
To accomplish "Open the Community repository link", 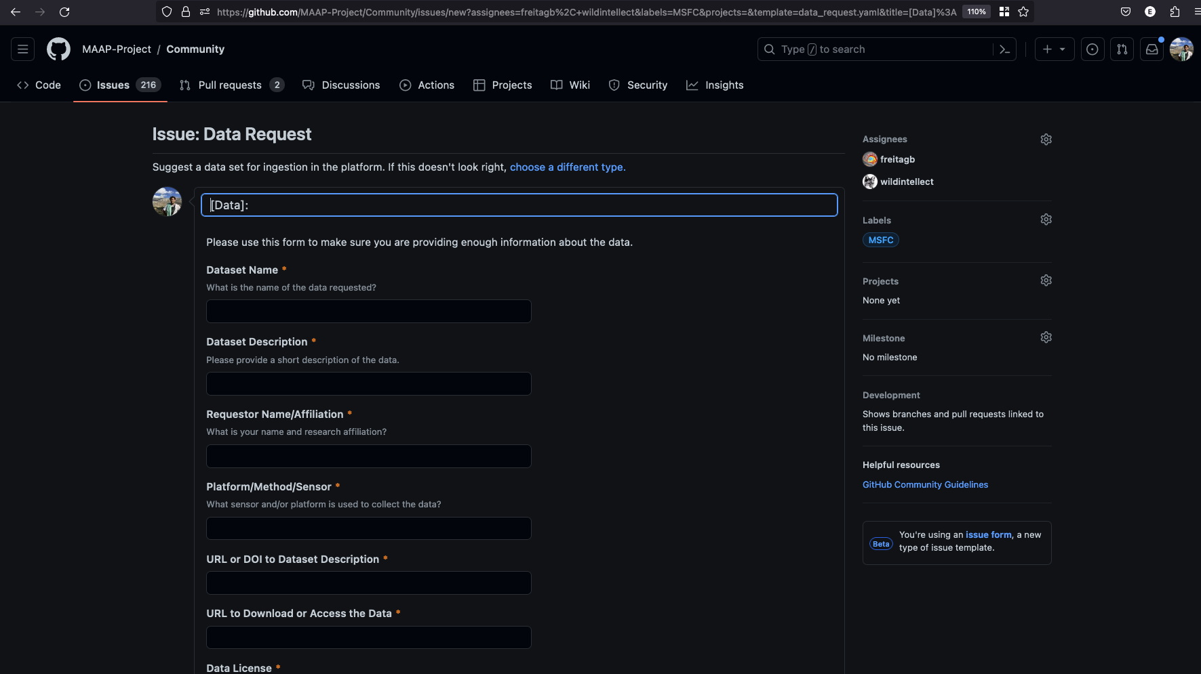I will tap(195, 49).
